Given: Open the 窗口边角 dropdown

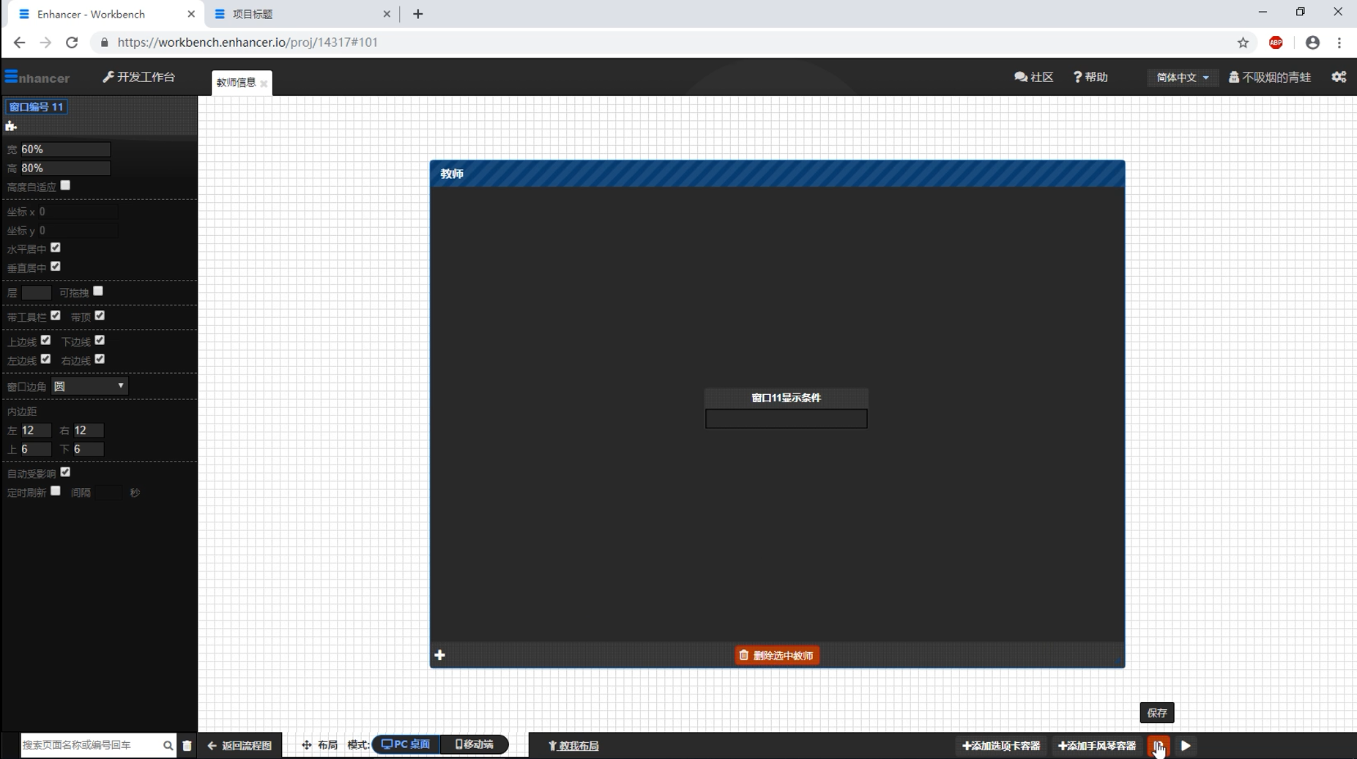Looking at the screenshot, I should click(x=89, y=386).
